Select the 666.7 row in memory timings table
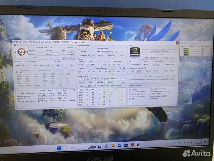 pyautogui.click(x=102, y=104)
